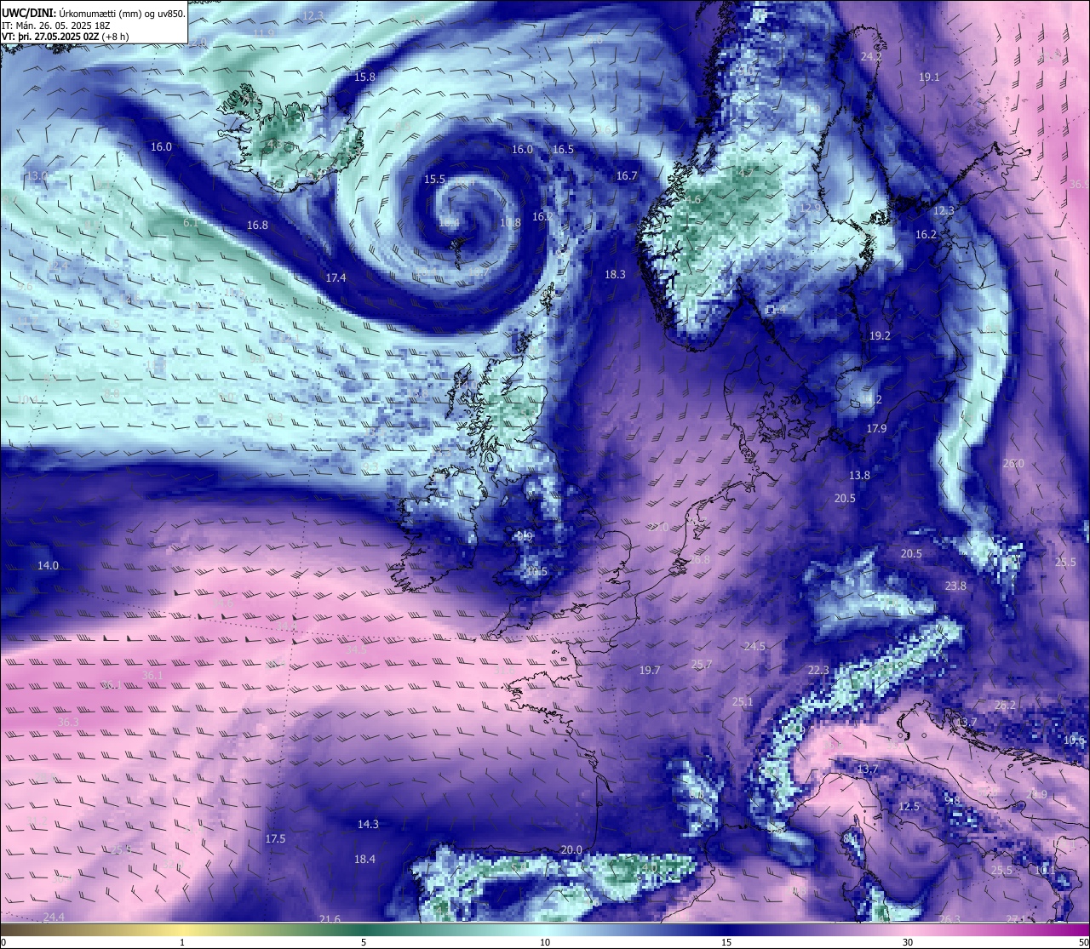The height and width of the screenshot is (949, 1090).
Task: Click the color scale tick label 5
Action: (x=364, y=942)
